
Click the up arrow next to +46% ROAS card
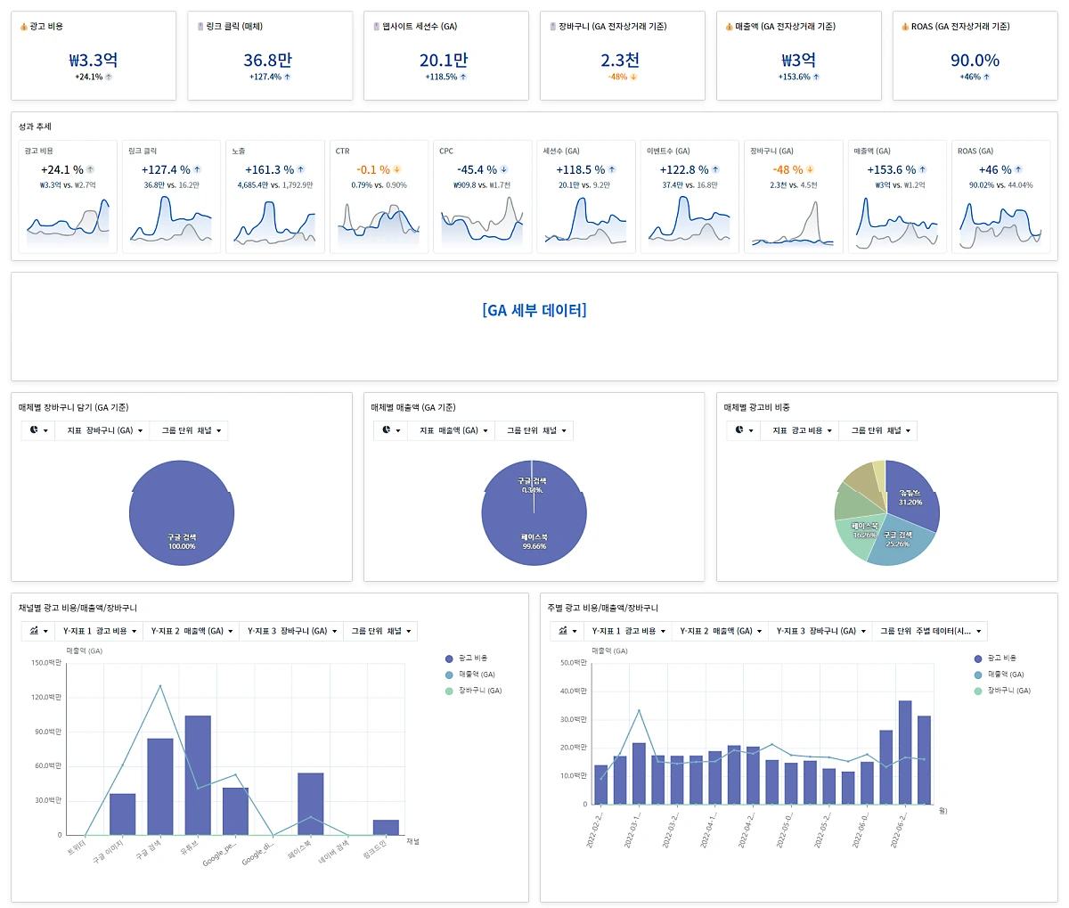coord(986,78)
